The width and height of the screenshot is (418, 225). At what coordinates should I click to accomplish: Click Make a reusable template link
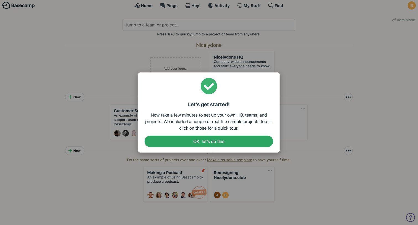229,160
